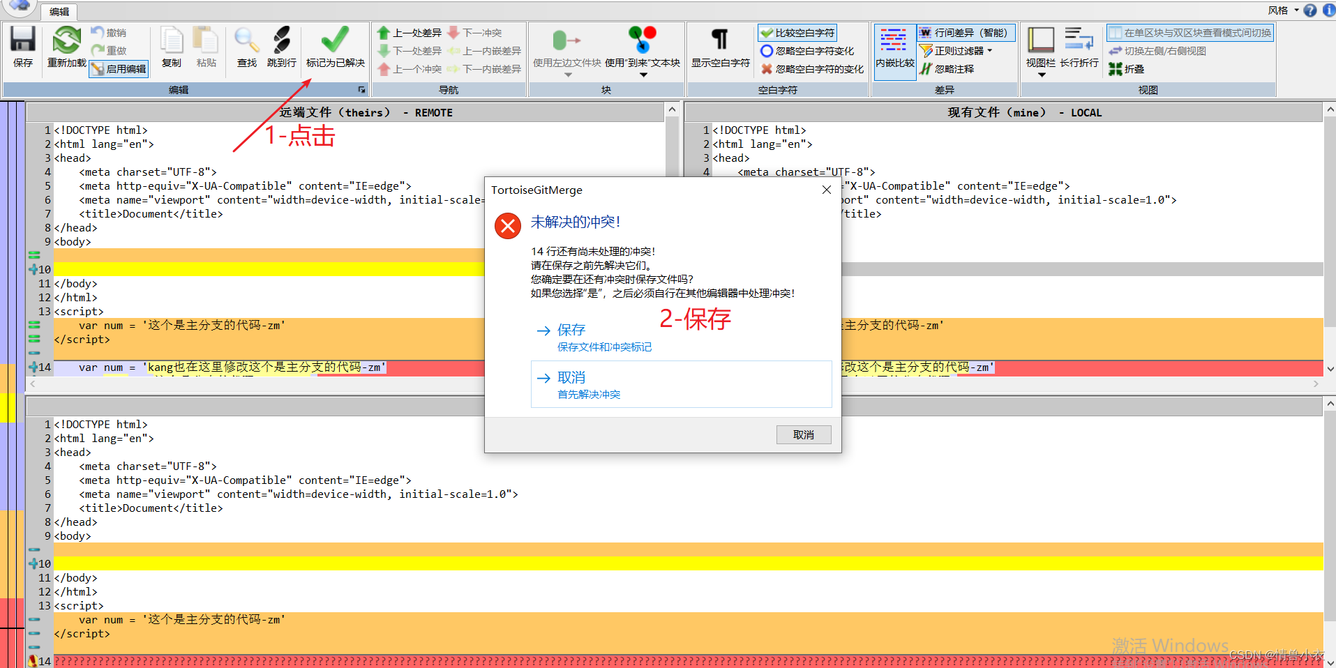1336x668 pixels.
Task: Open Find (查找) tool
Action: [247, 47]
